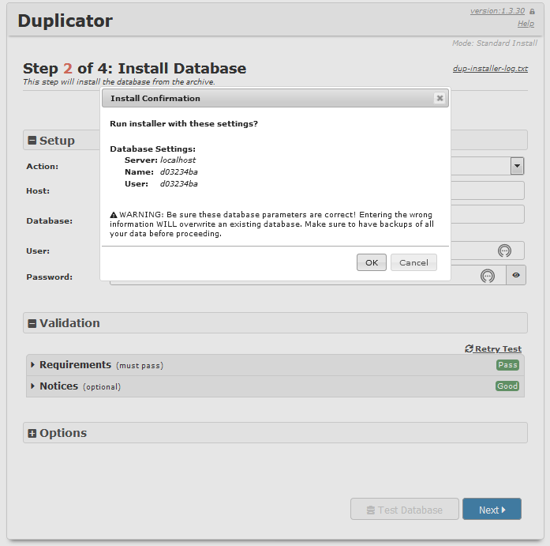
Task: Click the Pass status badge
Action: 507,365
